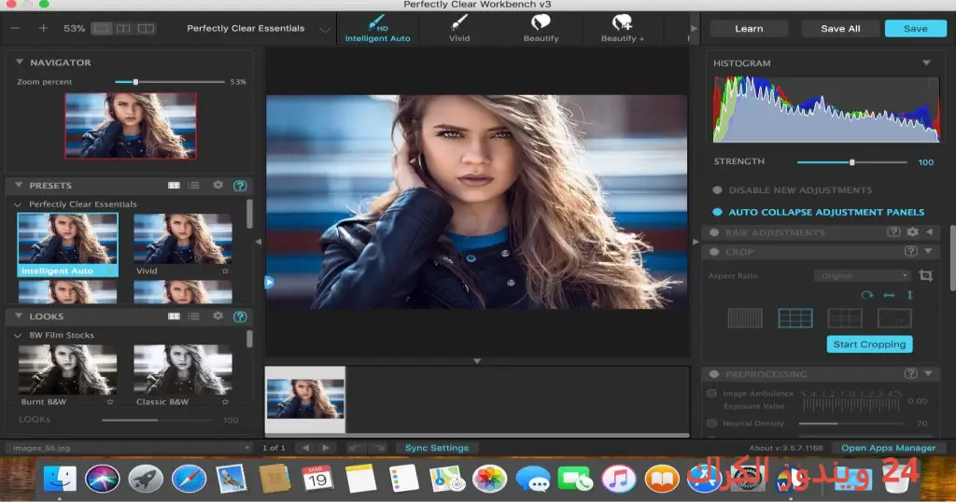Collapse the Navigator panel
This screenshot has height=502, width=956.
19,63
